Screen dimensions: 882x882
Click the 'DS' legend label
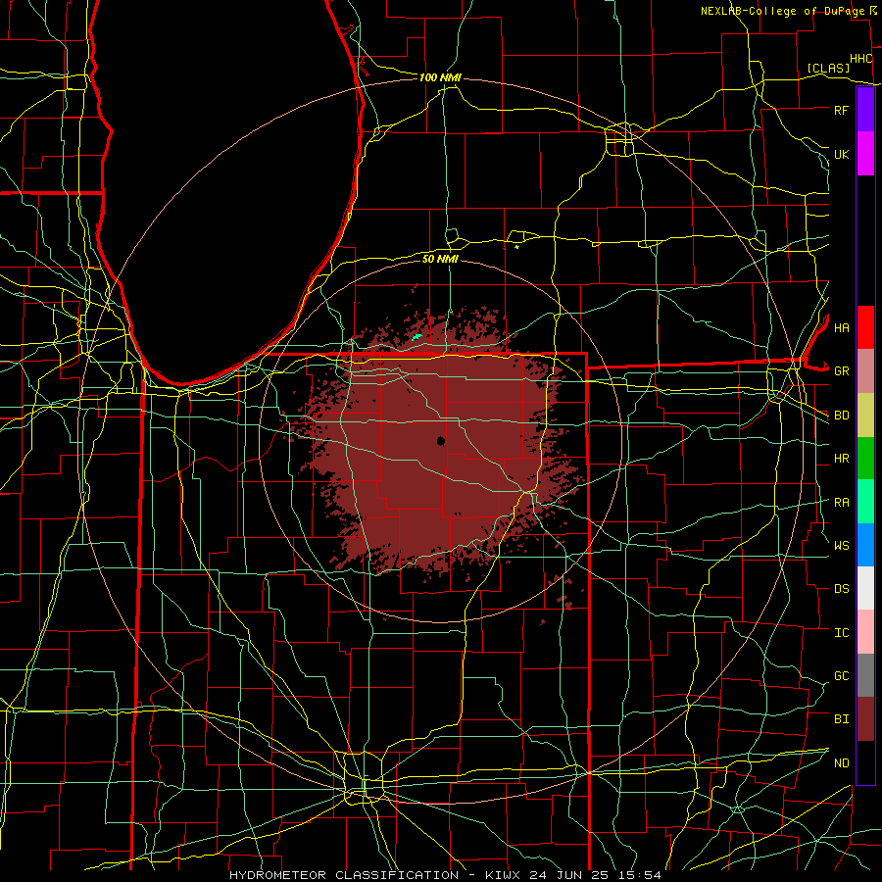pyautogui.click(x=841, y=589)
